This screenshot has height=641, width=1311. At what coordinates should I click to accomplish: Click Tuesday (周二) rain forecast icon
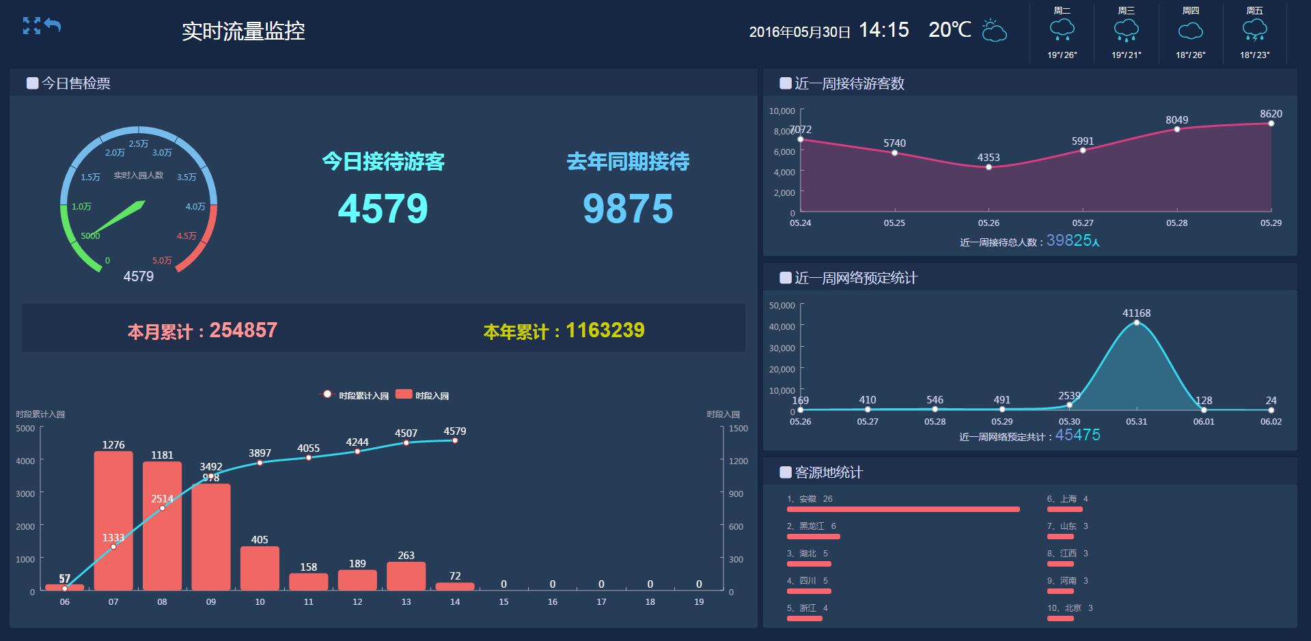pos(1062,31)
